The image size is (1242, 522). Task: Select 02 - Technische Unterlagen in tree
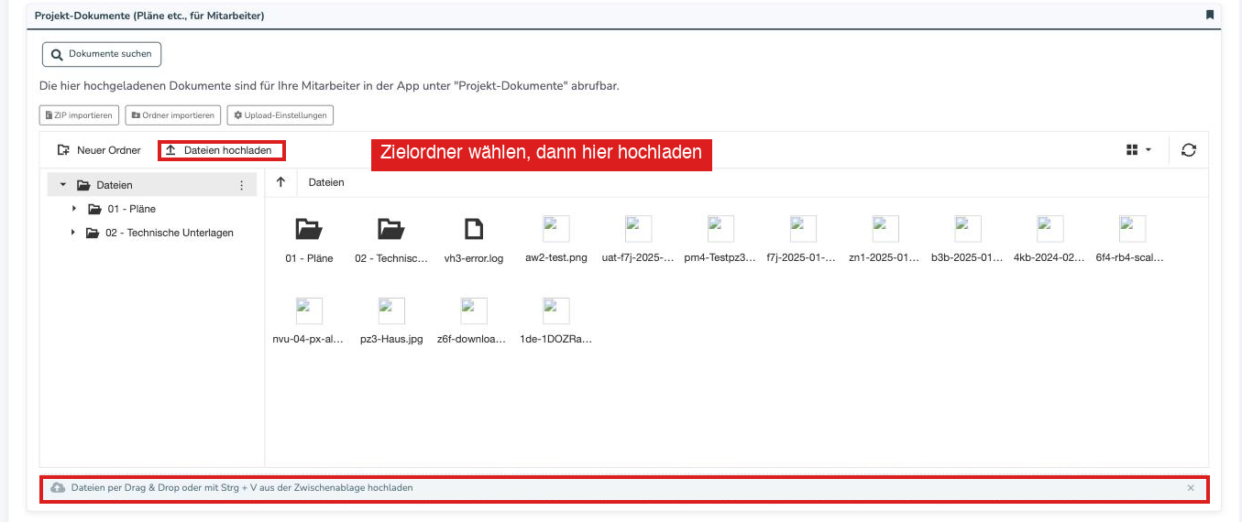tap(159, 233)
